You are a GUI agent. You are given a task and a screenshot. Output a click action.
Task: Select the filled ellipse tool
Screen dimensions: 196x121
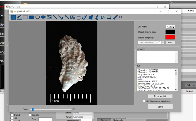(43, 17)
